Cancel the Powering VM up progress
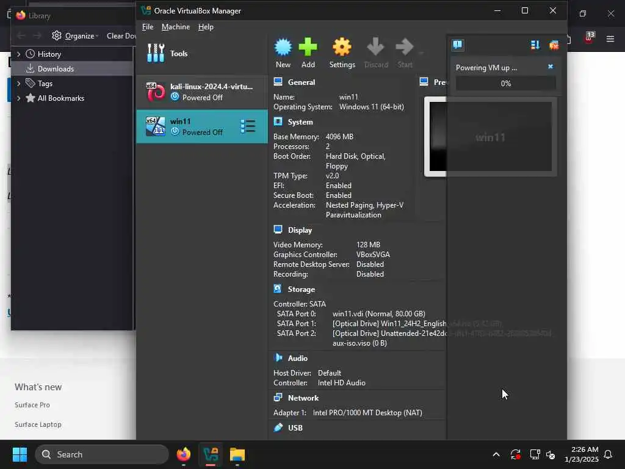Image resolution: width=625 pixels, height=469 pixels. pos(551,67)
